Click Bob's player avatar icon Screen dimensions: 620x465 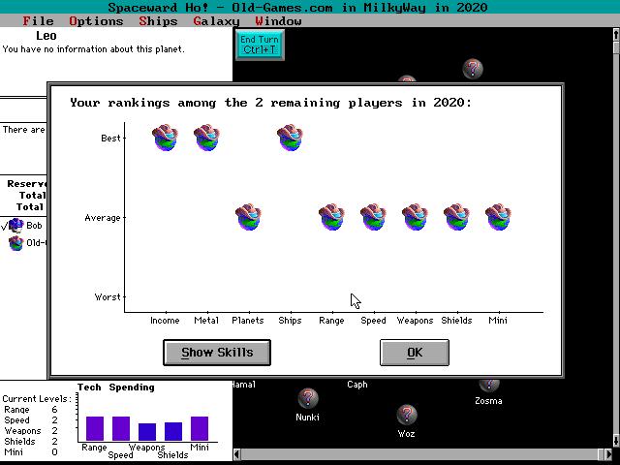pos(16,226)
